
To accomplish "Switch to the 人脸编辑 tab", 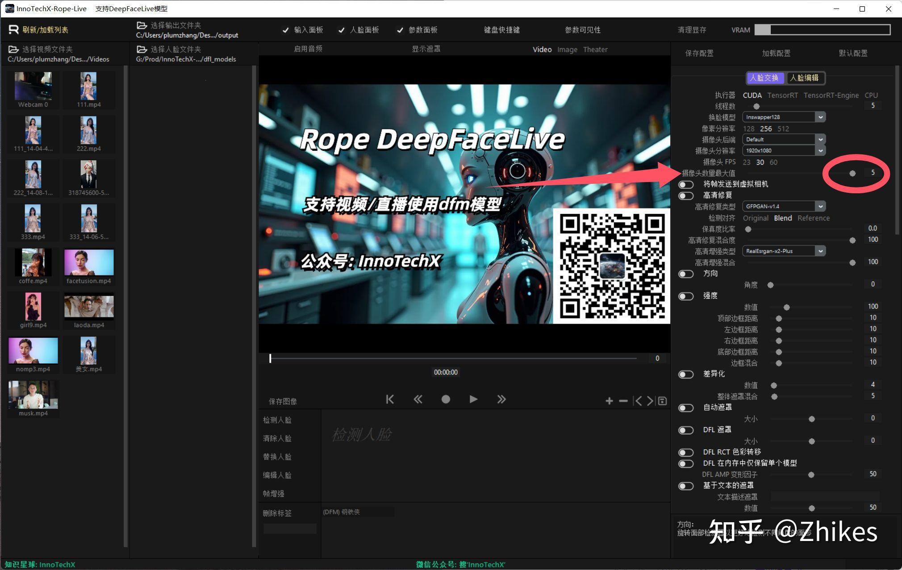I will pyautogui.click(x=805, y=78).
